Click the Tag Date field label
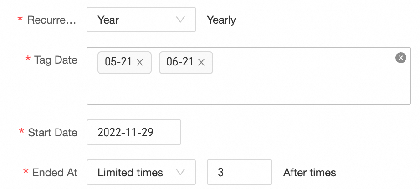Viewport: 420px width, 189px height. 56,60
